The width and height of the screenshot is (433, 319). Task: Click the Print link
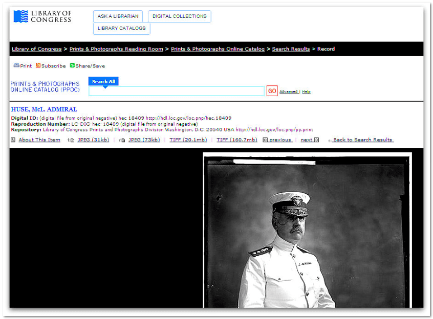(x=26, y=66)
